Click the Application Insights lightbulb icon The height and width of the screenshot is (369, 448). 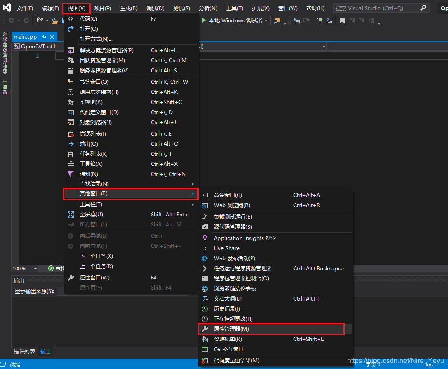click(205, 238)
